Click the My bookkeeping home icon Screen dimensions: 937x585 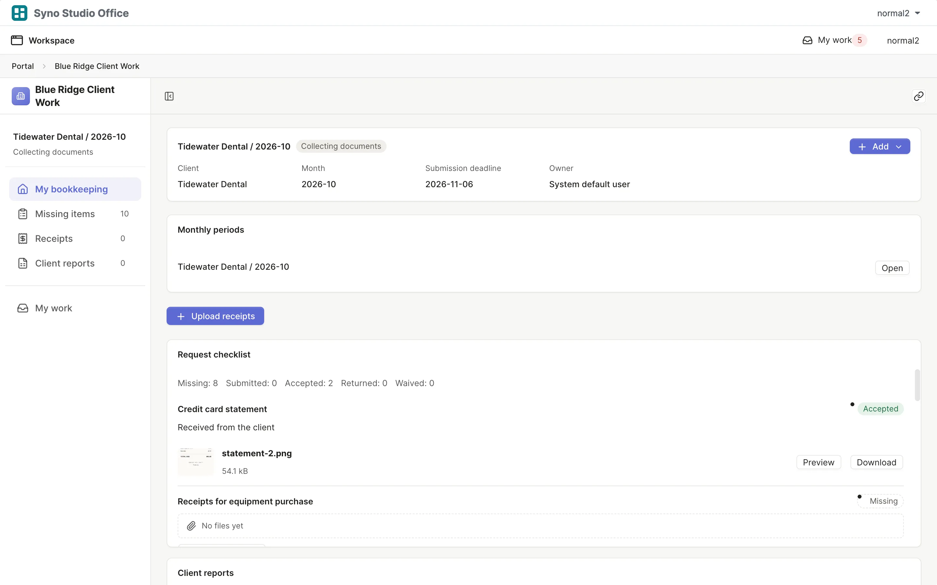(23, 189)
